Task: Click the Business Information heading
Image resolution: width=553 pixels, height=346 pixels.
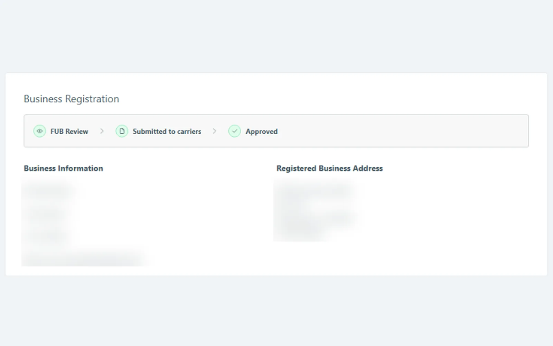Action: (64, 169)
